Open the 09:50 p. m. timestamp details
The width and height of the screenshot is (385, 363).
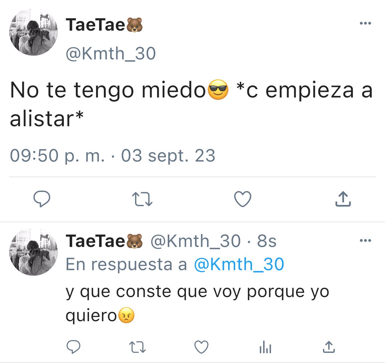tap(113, 155)
